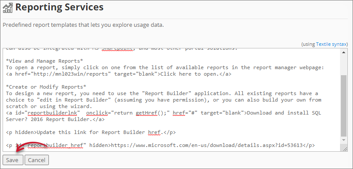Click the Reporting Services chart icon
This screenshot has height=169, width=353.
(x=8, y=8)
